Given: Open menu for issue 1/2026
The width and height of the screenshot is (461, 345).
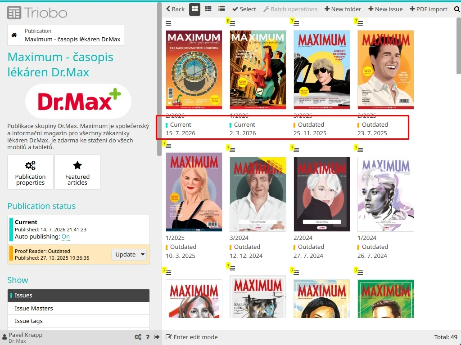Looking at the screenshot, I should point(232,23).
